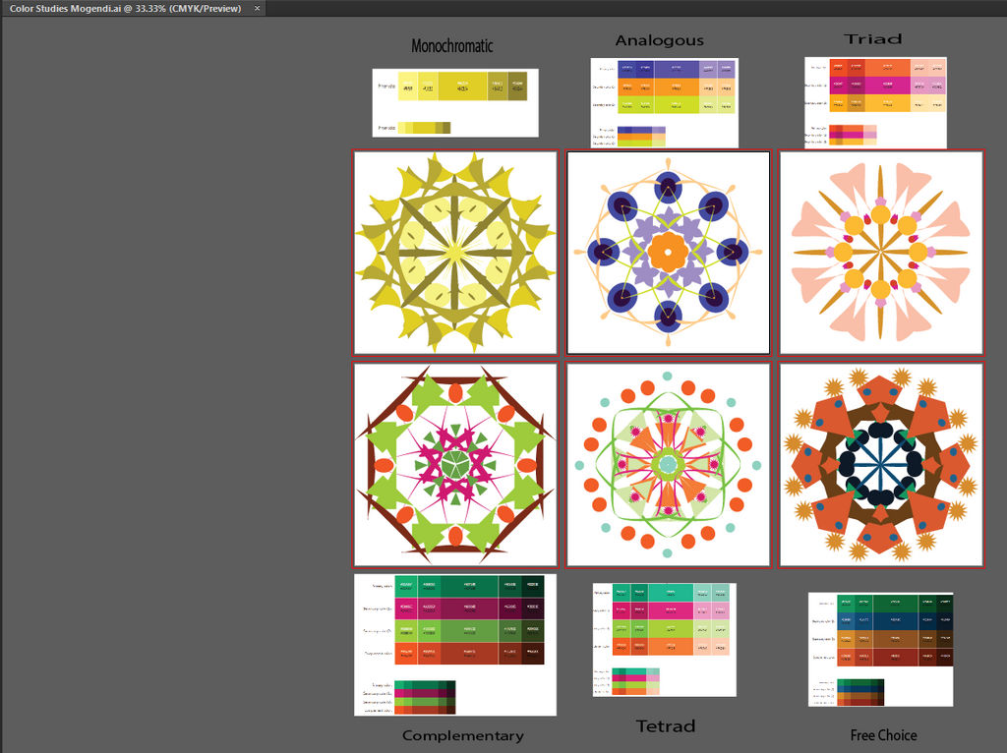Click the small free choice palette summary strip

(x=859, y=692)
